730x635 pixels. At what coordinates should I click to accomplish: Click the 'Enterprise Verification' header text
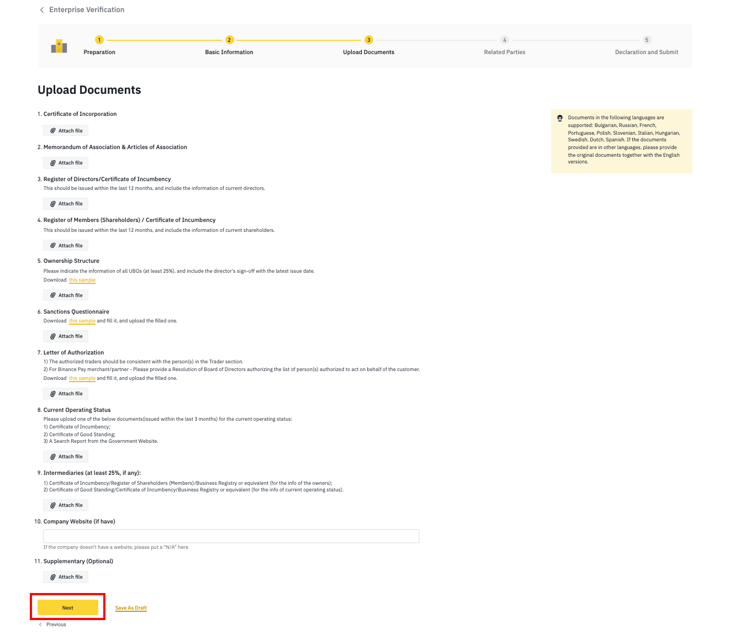coord(87,10)
